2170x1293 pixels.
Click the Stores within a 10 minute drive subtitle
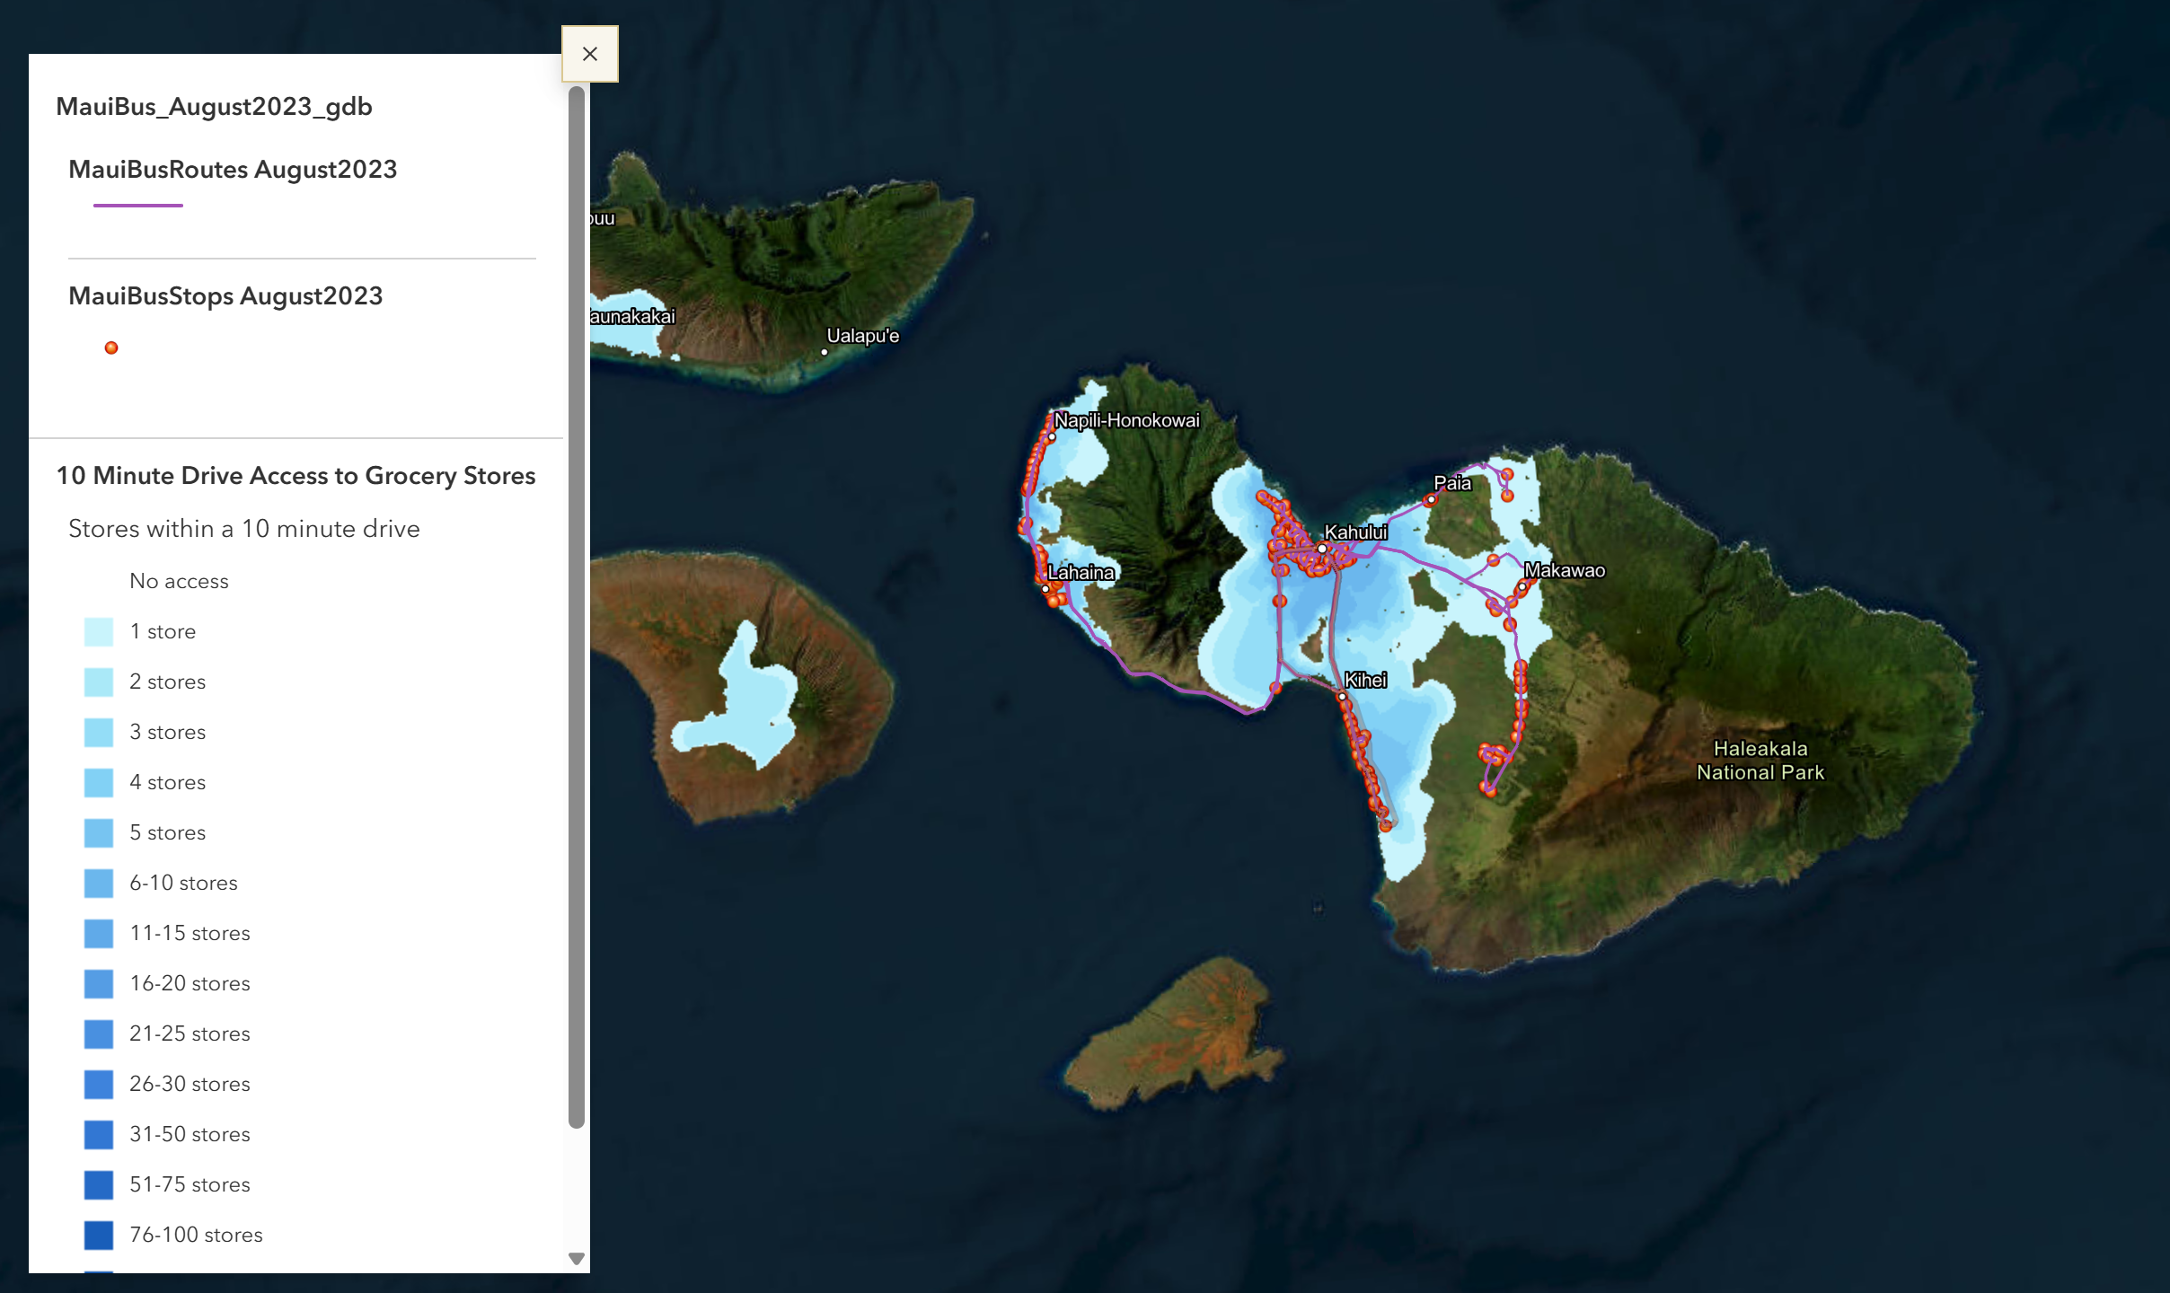click(x=244, y=529)
